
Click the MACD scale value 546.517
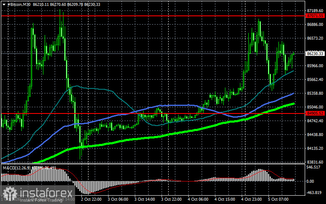(313, 167)
